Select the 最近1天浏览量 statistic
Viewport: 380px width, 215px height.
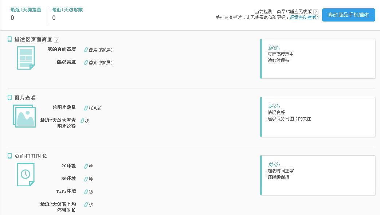[x=25, y=14]
